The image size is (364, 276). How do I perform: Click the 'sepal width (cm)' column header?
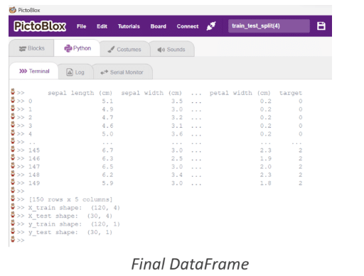coord(151,93)
